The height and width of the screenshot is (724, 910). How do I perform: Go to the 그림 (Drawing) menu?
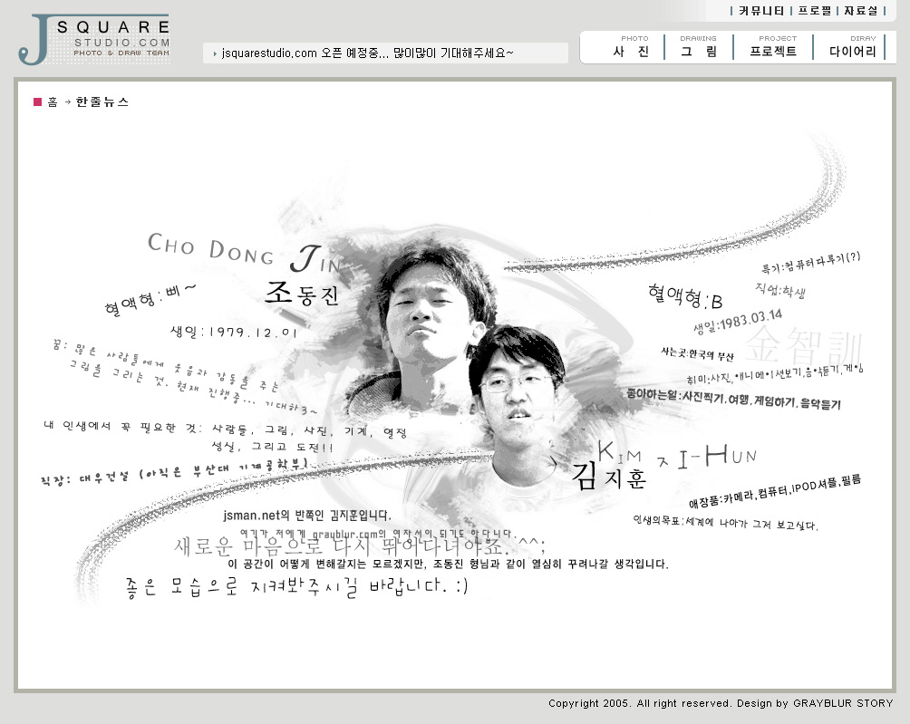pyautogui.click(x=698, y=48)
